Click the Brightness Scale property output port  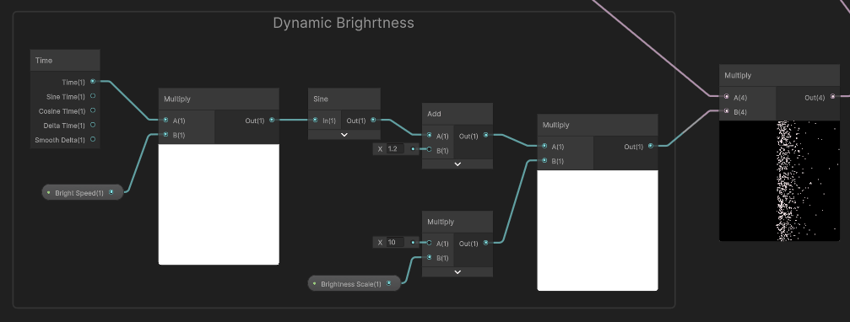388,283
